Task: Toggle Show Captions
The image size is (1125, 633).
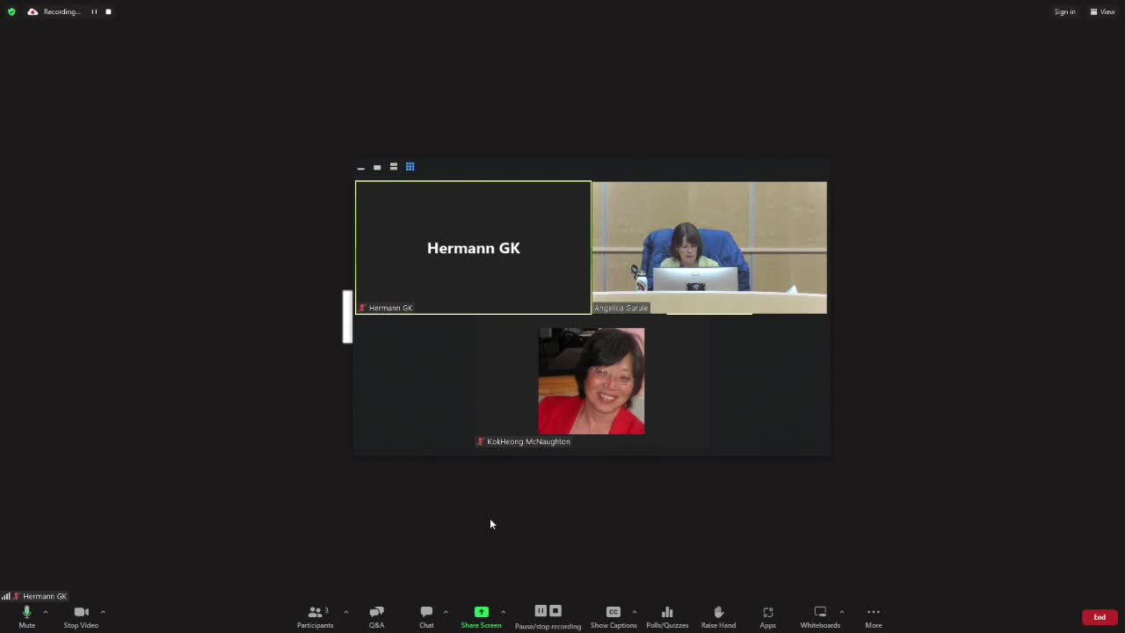Action: [613, 616]
